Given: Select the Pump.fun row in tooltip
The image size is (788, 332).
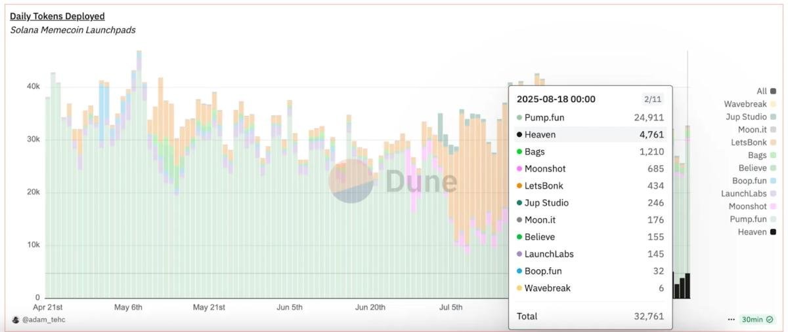Looking at the screenshot, I should point(589,118).
